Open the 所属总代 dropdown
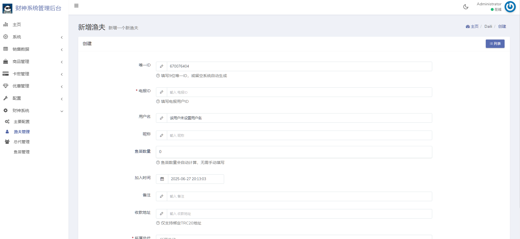520x239 pixels. (294, 237)
